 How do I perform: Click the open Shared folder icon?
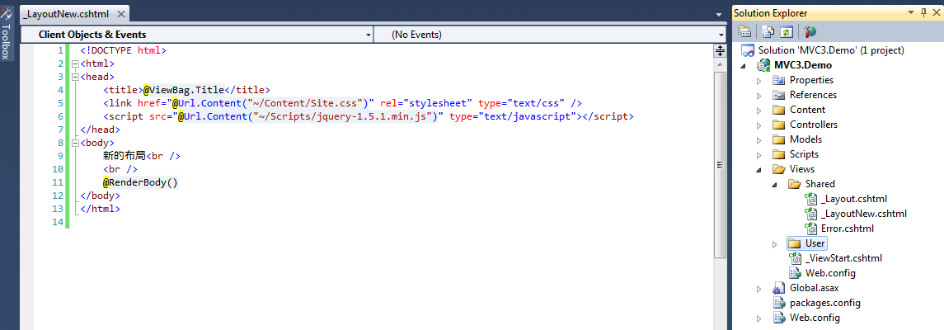pos(795,184)
